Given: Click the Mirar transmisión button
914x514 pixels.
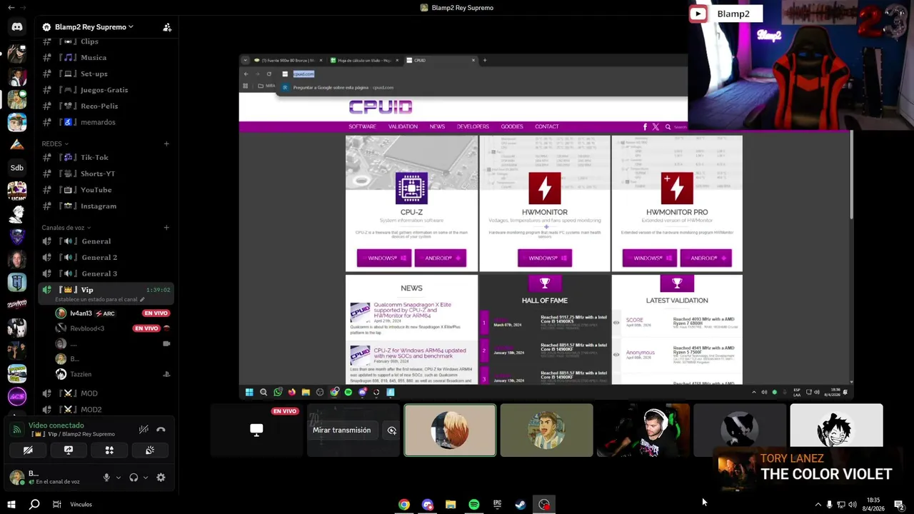Looking at the screenshot, I should [x=341, y=430].
